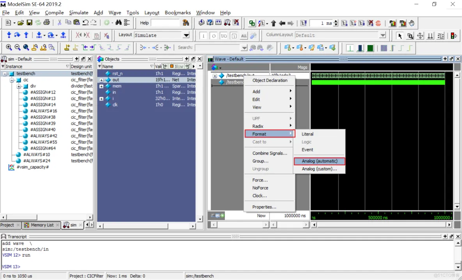Screen dimensions: 462x280
Task: Click the Compile icon in the toolbar
Action: point(201,23)
